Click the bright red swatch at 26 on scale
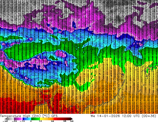The width and height of the screenshot is (158, 122). [x=54, y=119]
